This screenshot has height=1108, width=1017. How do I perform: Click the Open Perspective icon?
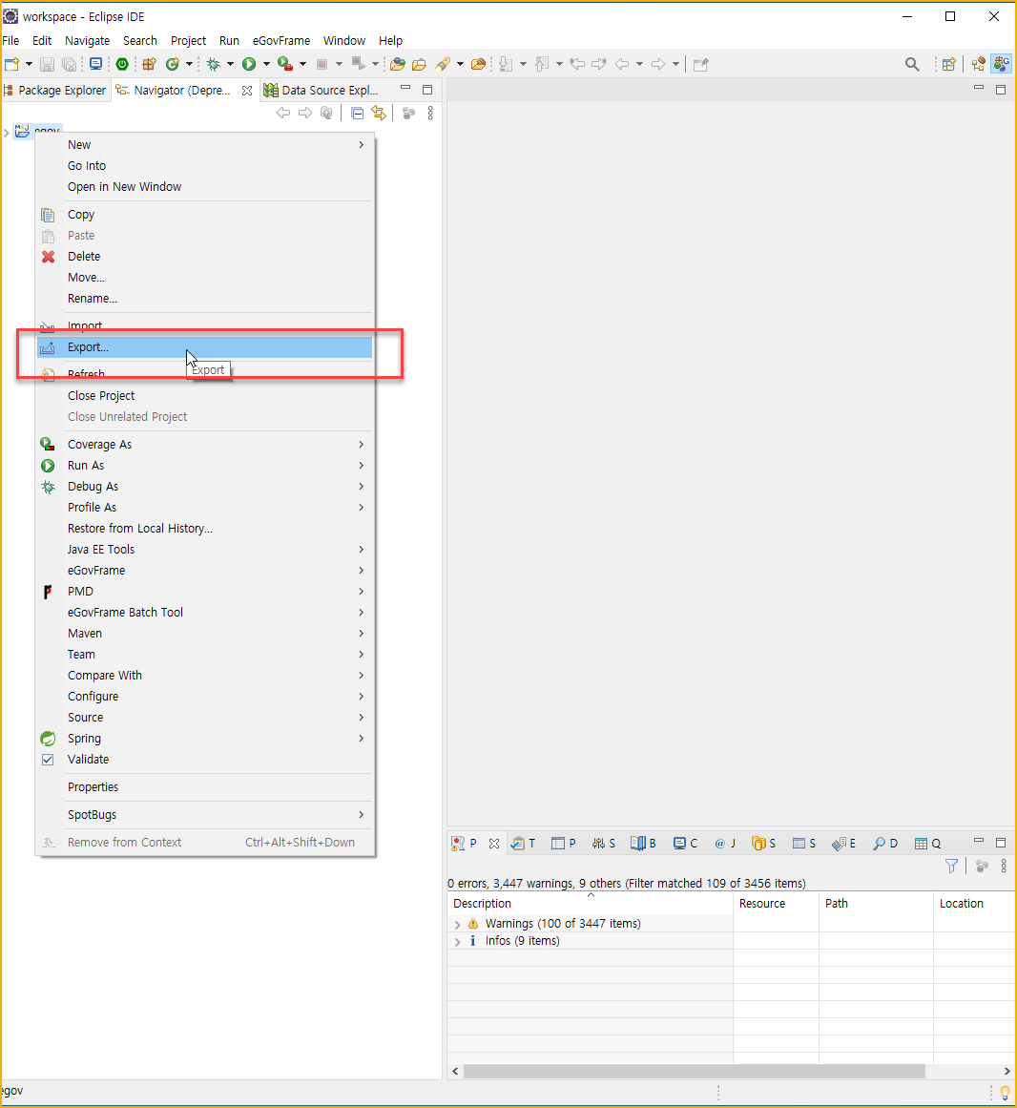coord(949,64)
